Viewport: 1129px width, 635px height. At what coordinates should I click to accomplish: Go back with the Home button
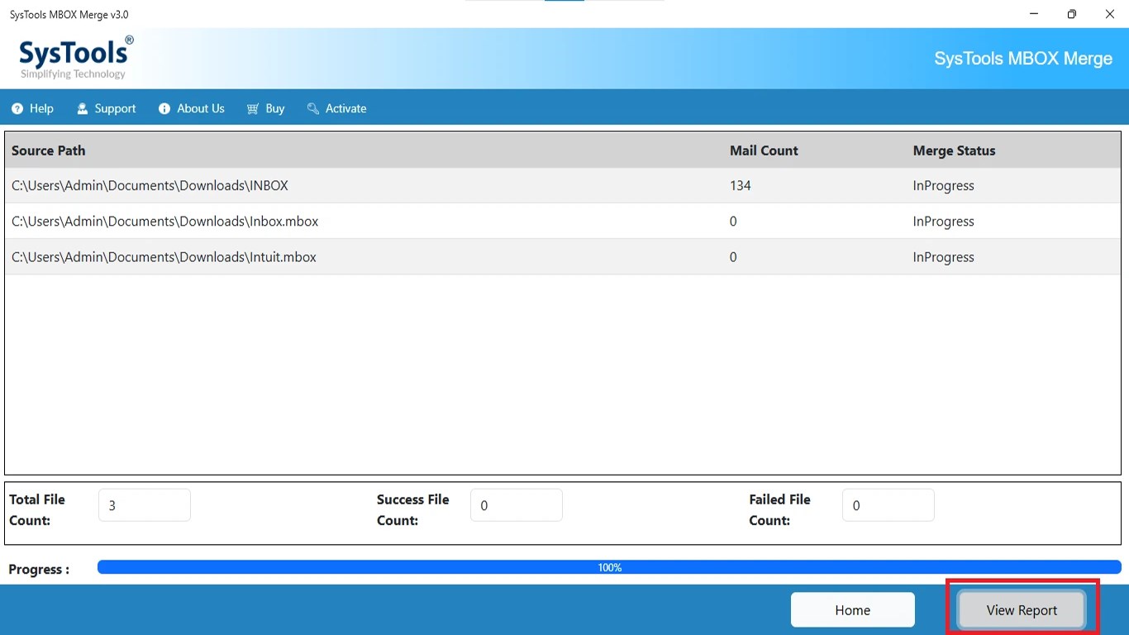click(852, 610)
